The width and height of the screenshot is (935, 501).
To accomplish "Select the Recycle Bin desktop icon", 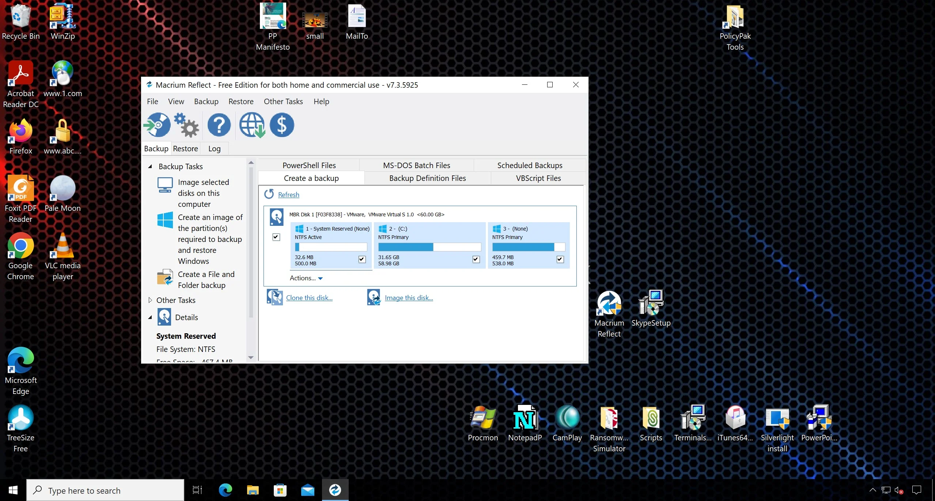I will [21, 22].
